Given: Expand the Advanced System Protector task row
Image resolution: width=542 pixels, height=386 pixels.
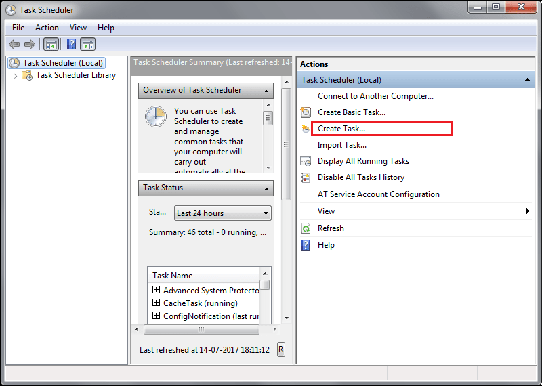Looking at the screenshot, I should [x=157, y=290].
